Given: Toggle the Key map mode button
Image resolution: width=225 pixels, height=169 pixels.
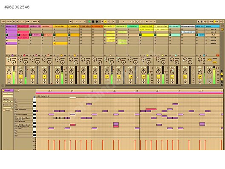Looking at the screenshot, I should click(x=205, y=22).
